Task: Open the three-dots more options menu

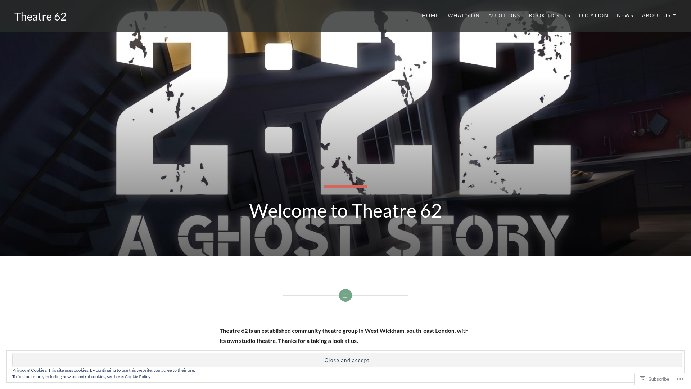Action: click(x=680, y=379)
